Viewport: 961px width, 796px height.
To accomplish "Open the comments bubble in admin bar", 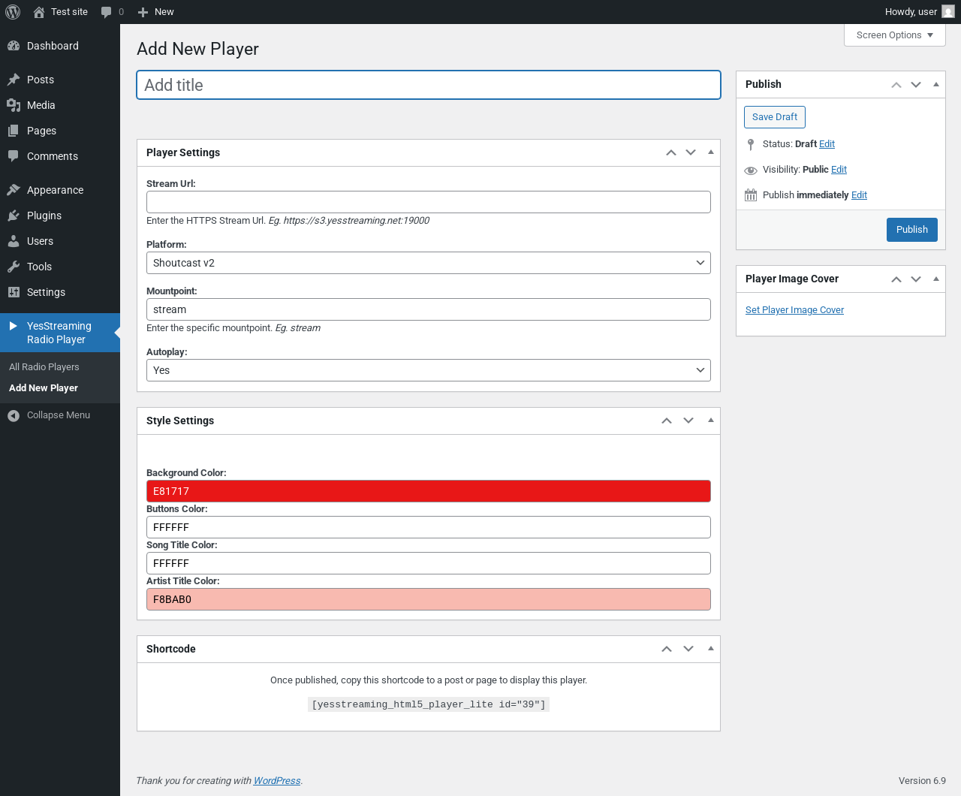I will click(107, 12).
